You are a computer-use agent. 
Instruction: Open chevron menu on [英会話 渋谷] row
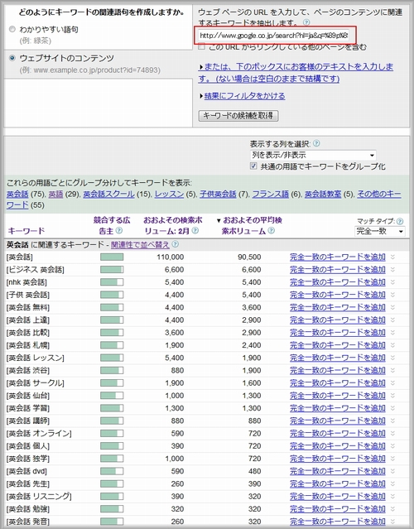coord(392,370)
